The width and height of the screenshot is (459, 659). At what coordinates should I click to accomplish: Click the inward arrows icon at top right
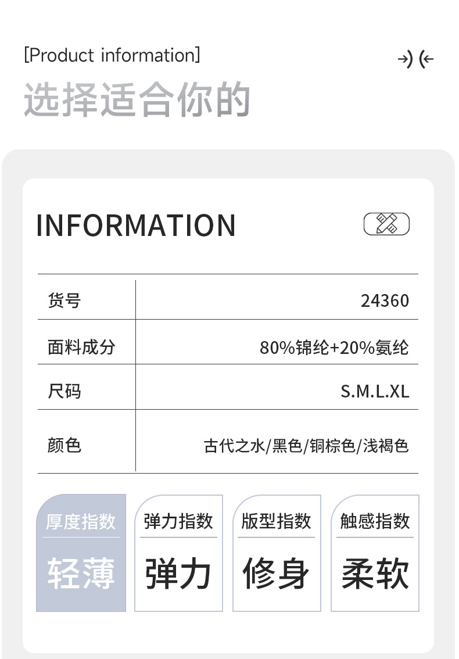coord(415,59)
